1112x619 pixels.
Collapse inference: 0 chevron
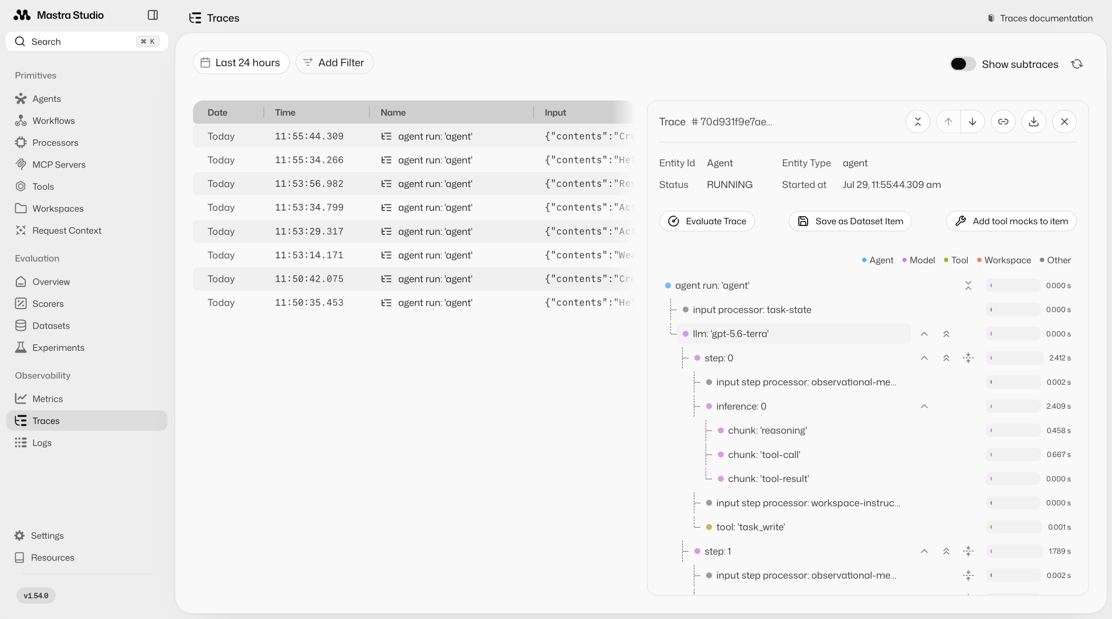[924, 406]
